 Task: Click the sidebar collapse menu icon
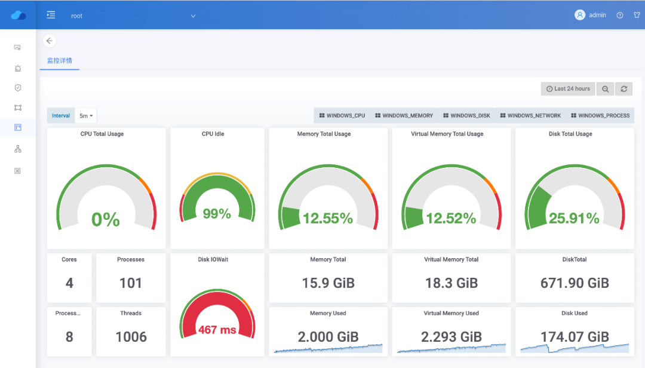[x=51, y=15]
